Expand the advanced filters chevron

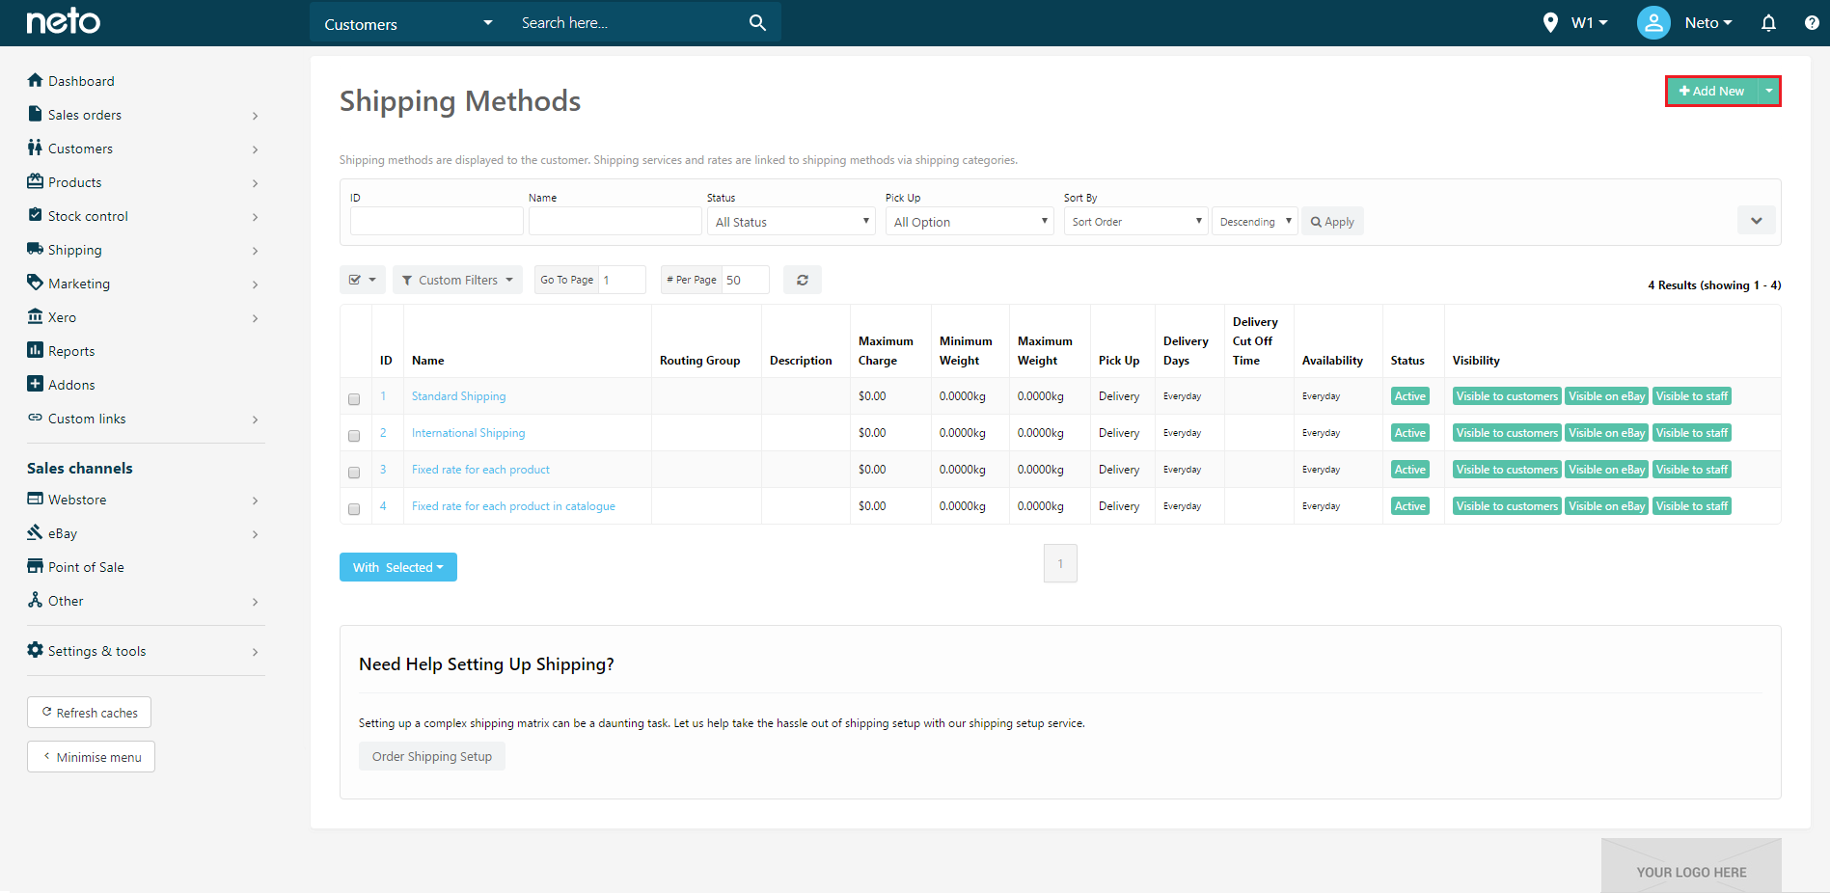[1756, 221]
